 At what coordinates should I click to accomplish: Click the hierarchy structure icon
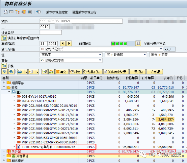pyautogui.click(x=51, y=72)
